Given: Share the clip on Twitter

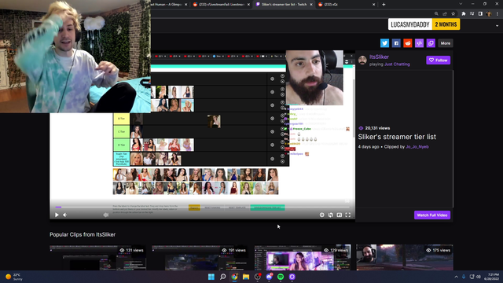Looking at the screenshot, I should pos(384,43).
